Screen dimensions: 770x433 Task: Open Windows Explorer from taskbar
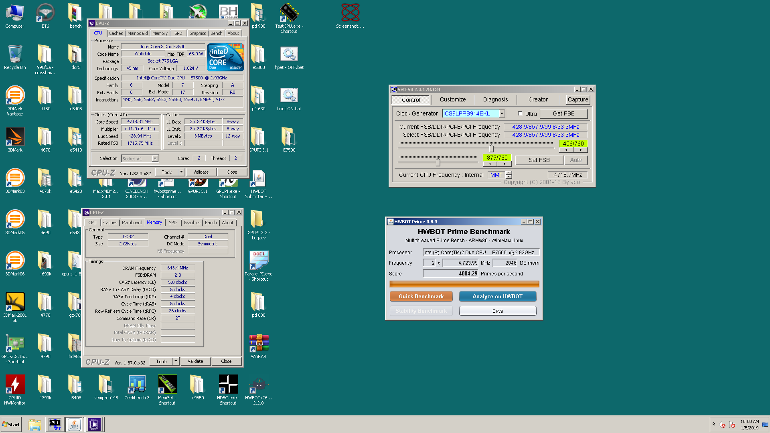click(35, 425)
